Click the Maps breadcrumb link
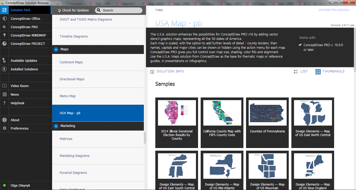The height and width of the screenshot is (190, 356). [159, 10]
